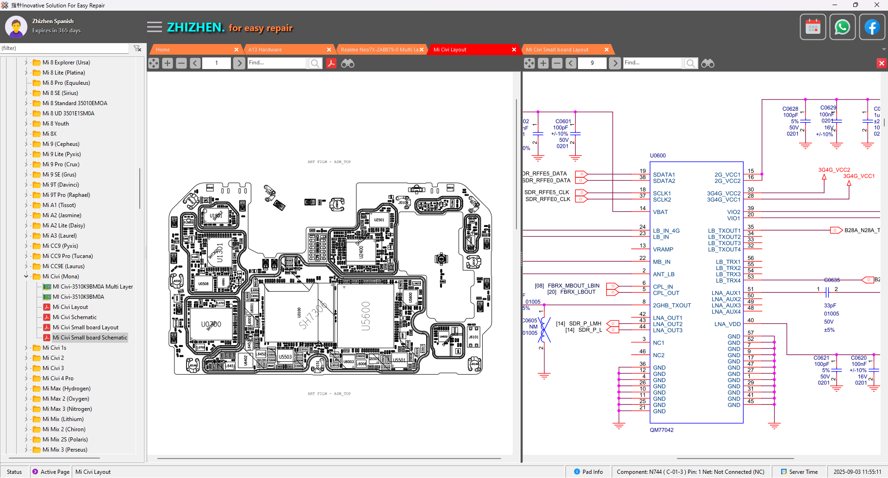
Task: Click the Find field in layout viewer
Action: 277,63
